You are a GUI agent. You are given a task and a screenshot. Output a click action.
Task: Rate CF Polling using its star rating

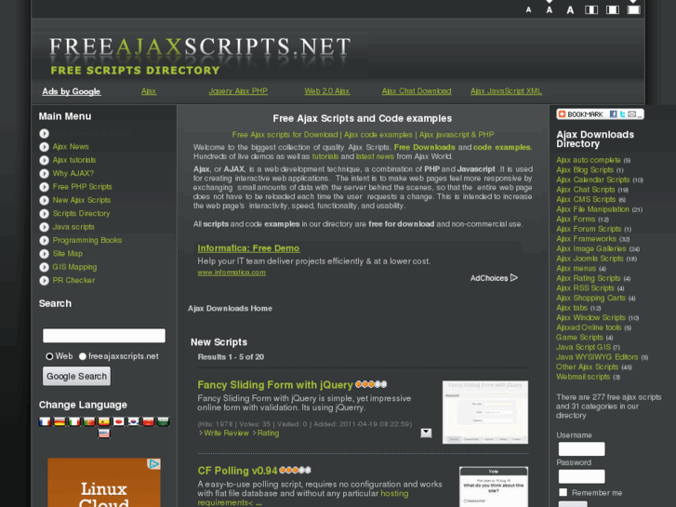pos(295,470)
